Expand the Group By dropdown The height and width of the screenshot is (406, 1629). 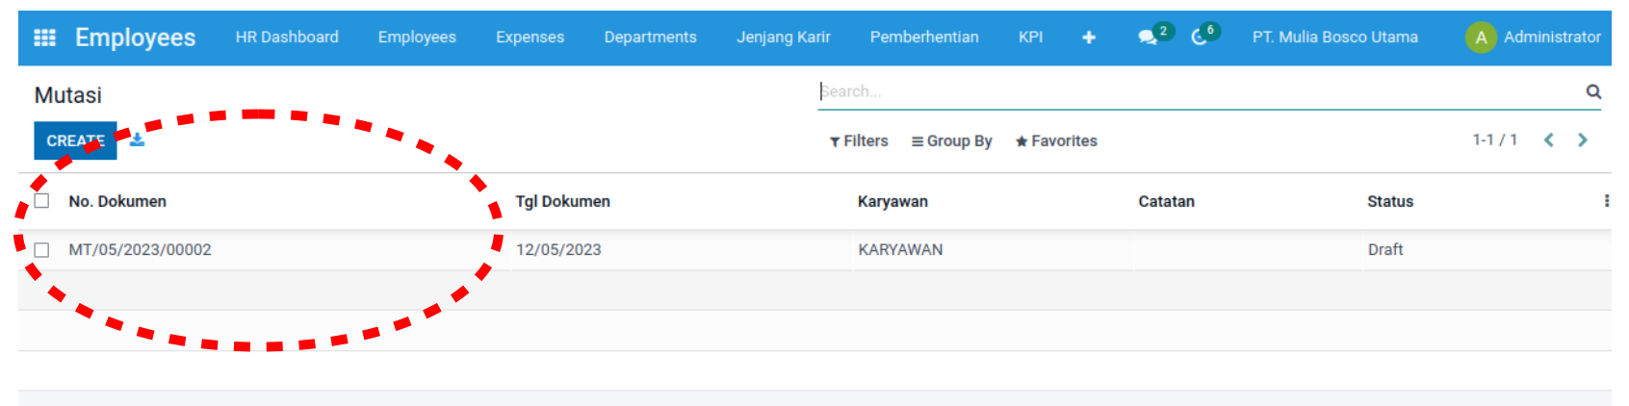951,141
